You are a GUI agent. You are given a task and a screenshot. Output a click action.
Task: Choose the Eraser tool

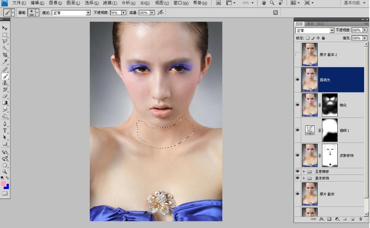pos(5,96)
